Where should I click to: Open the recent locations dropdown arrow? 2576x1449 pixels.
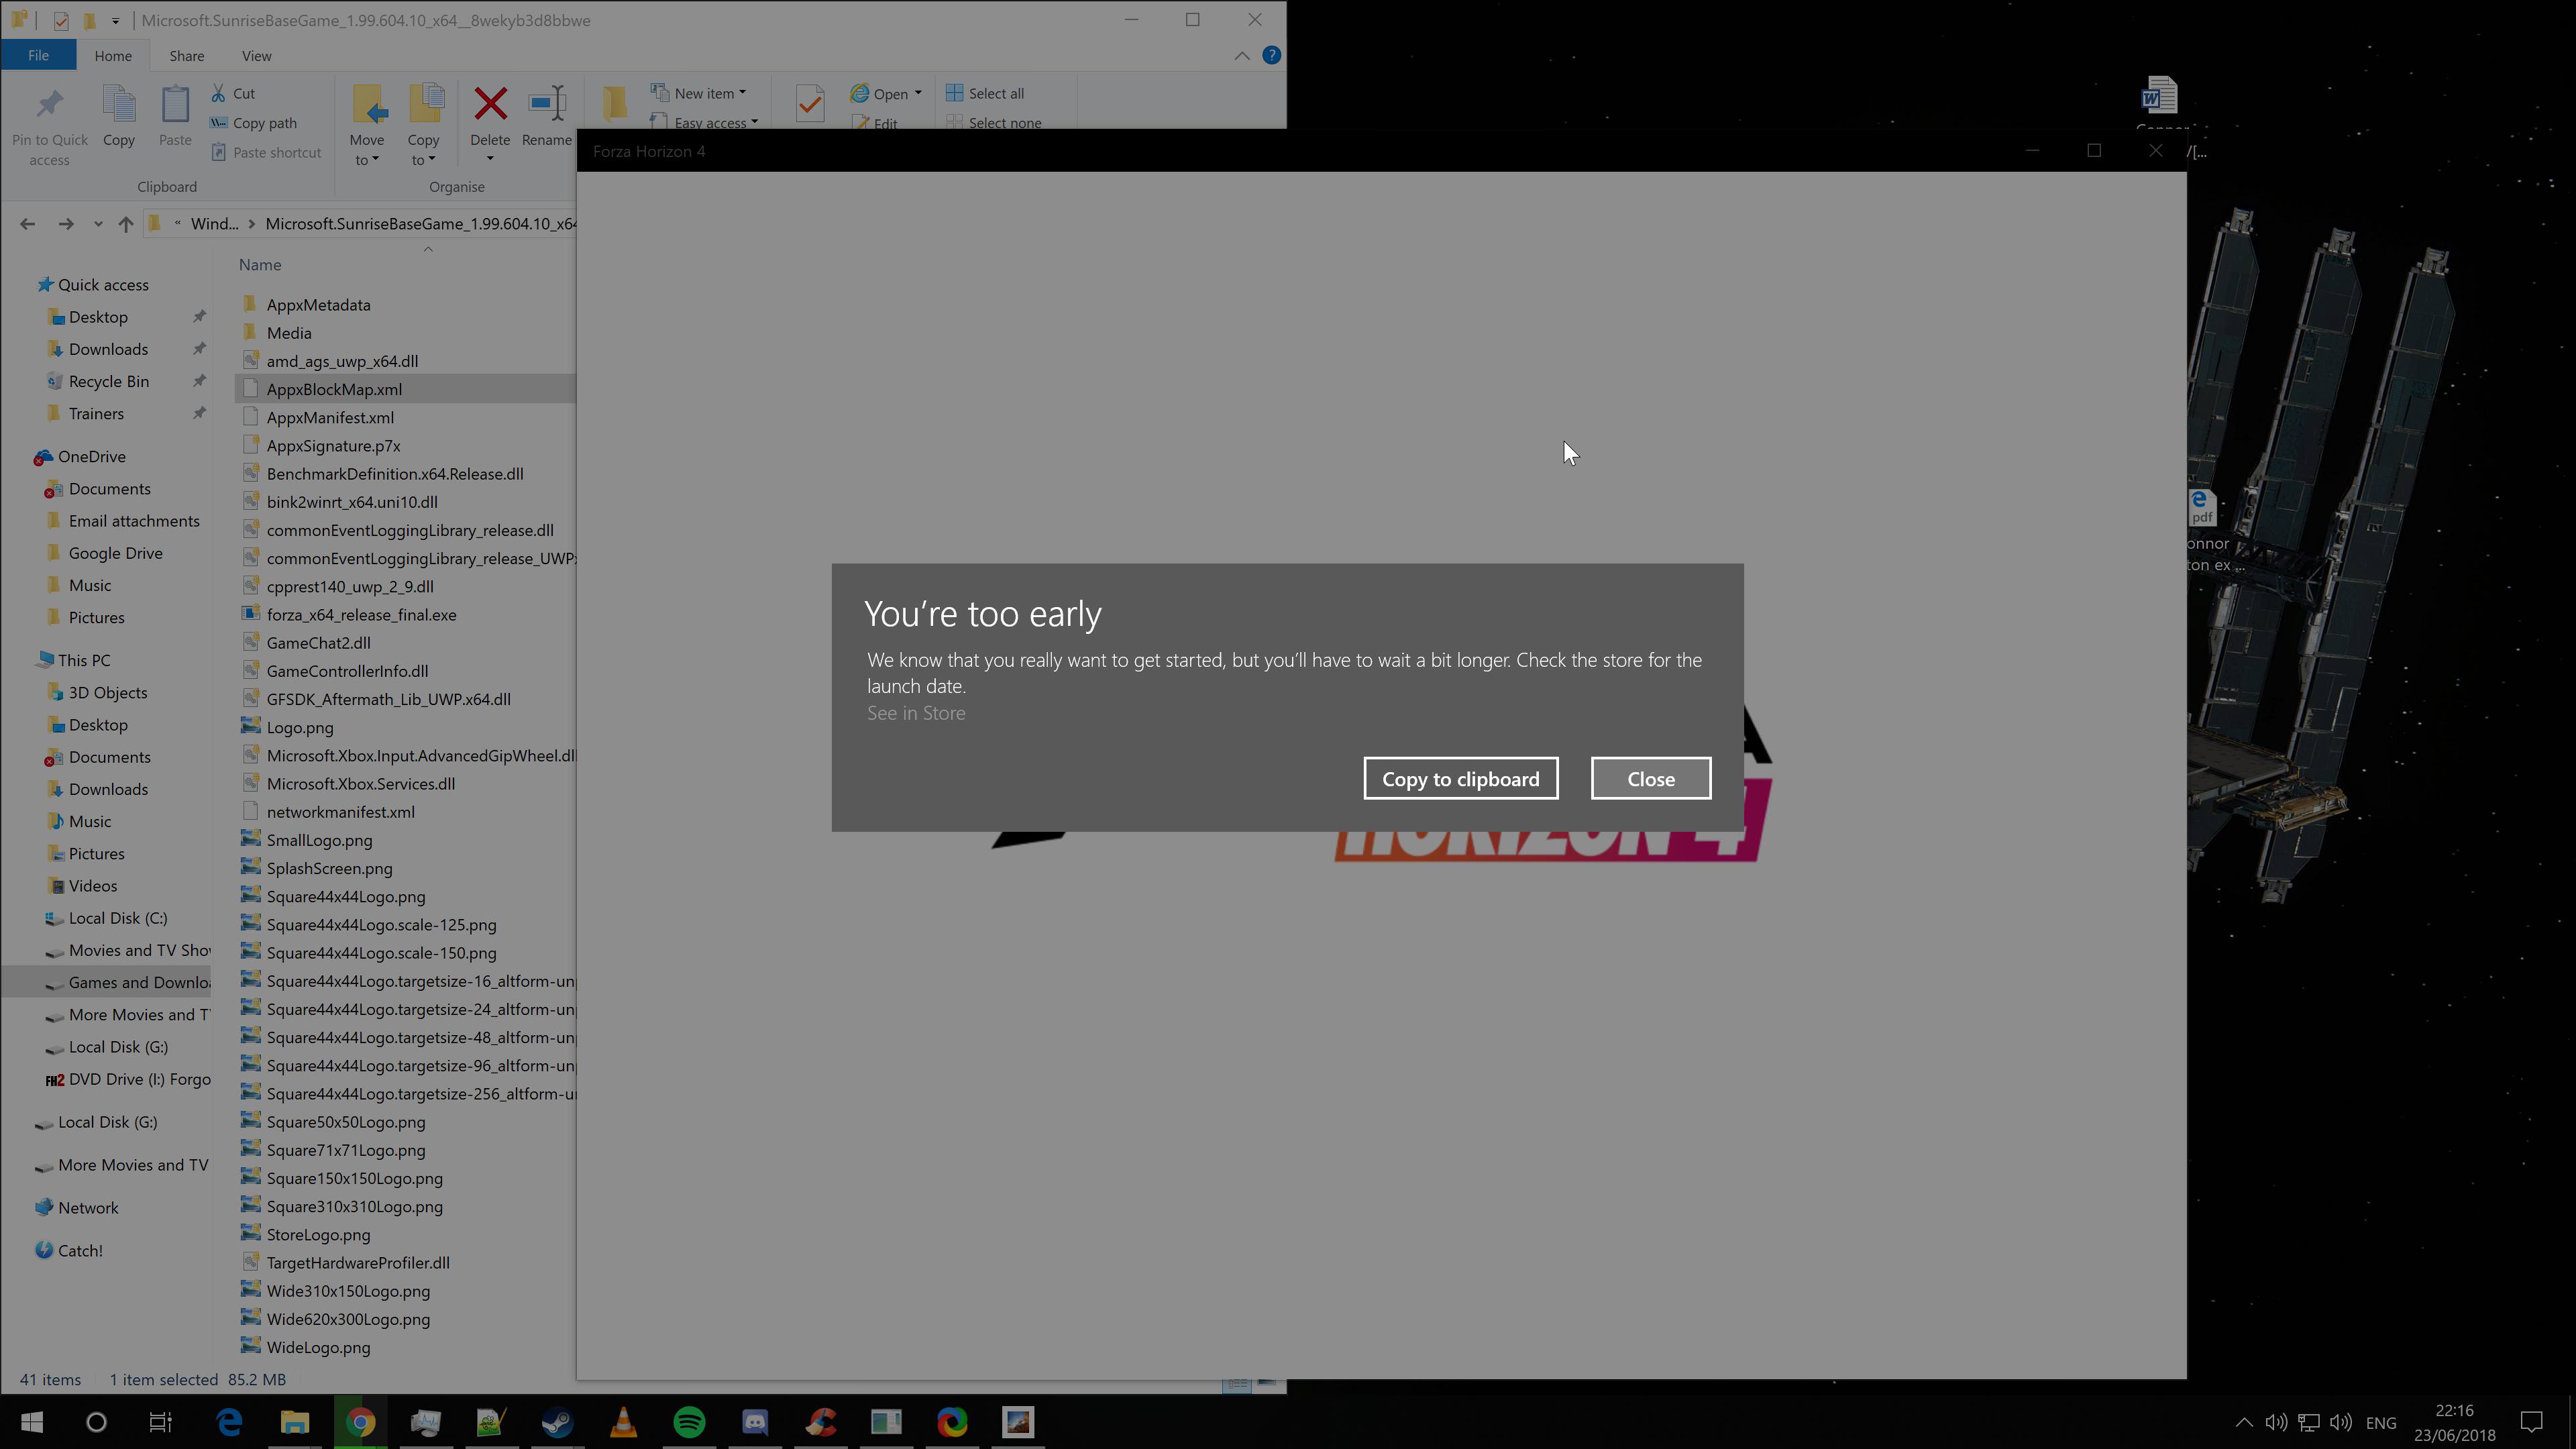[x=98, y=224]
